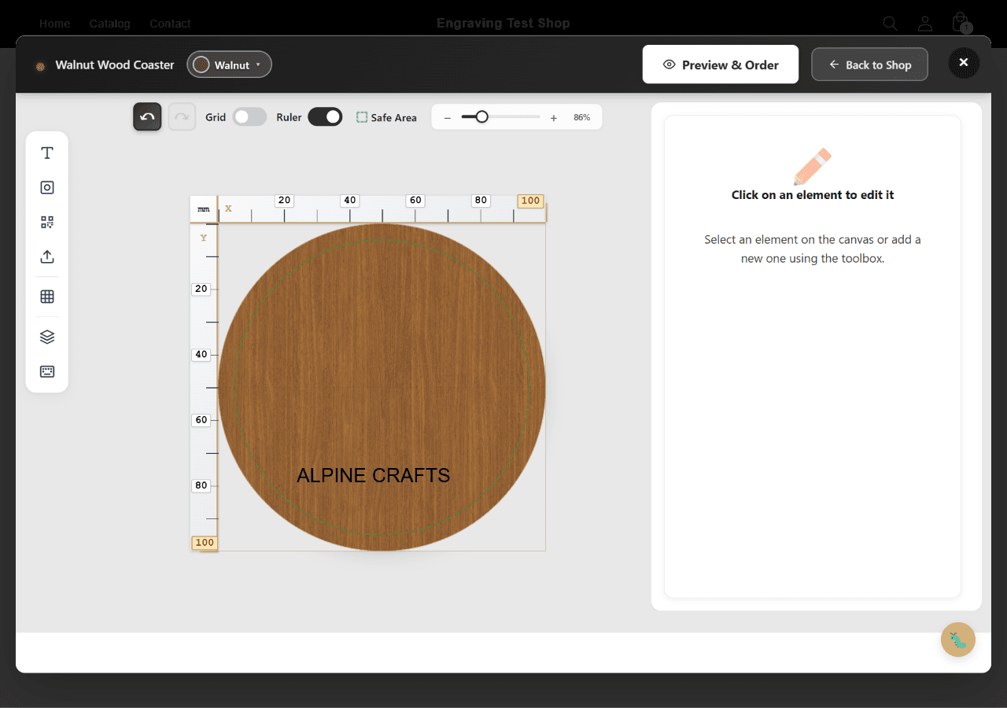This screenshot has width=1007, height=708.
Task: Undo the last canvas action
Action: [147, 116]
